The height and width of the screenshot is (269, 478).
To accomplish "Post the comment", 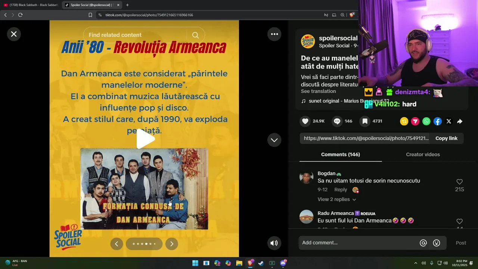I will (461, 243).
